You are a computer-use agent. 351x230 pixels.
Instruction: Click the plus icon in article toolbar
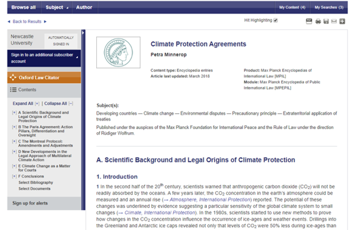pyautogui.click(x=342, y=22)
